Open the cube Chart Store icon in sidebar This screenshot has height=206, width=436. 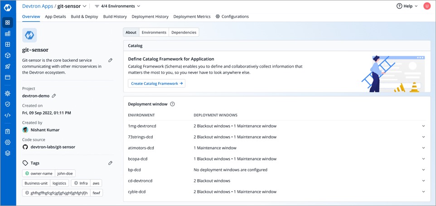pos(8,55)
